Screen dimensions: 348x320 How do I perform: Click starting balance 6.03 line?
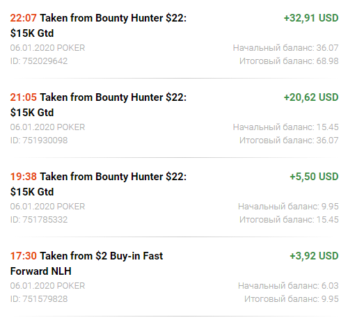coord(288,286)
